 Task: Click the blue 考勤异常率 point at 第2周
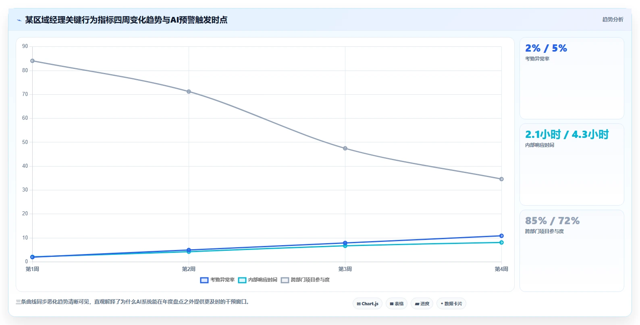point(189,250)
